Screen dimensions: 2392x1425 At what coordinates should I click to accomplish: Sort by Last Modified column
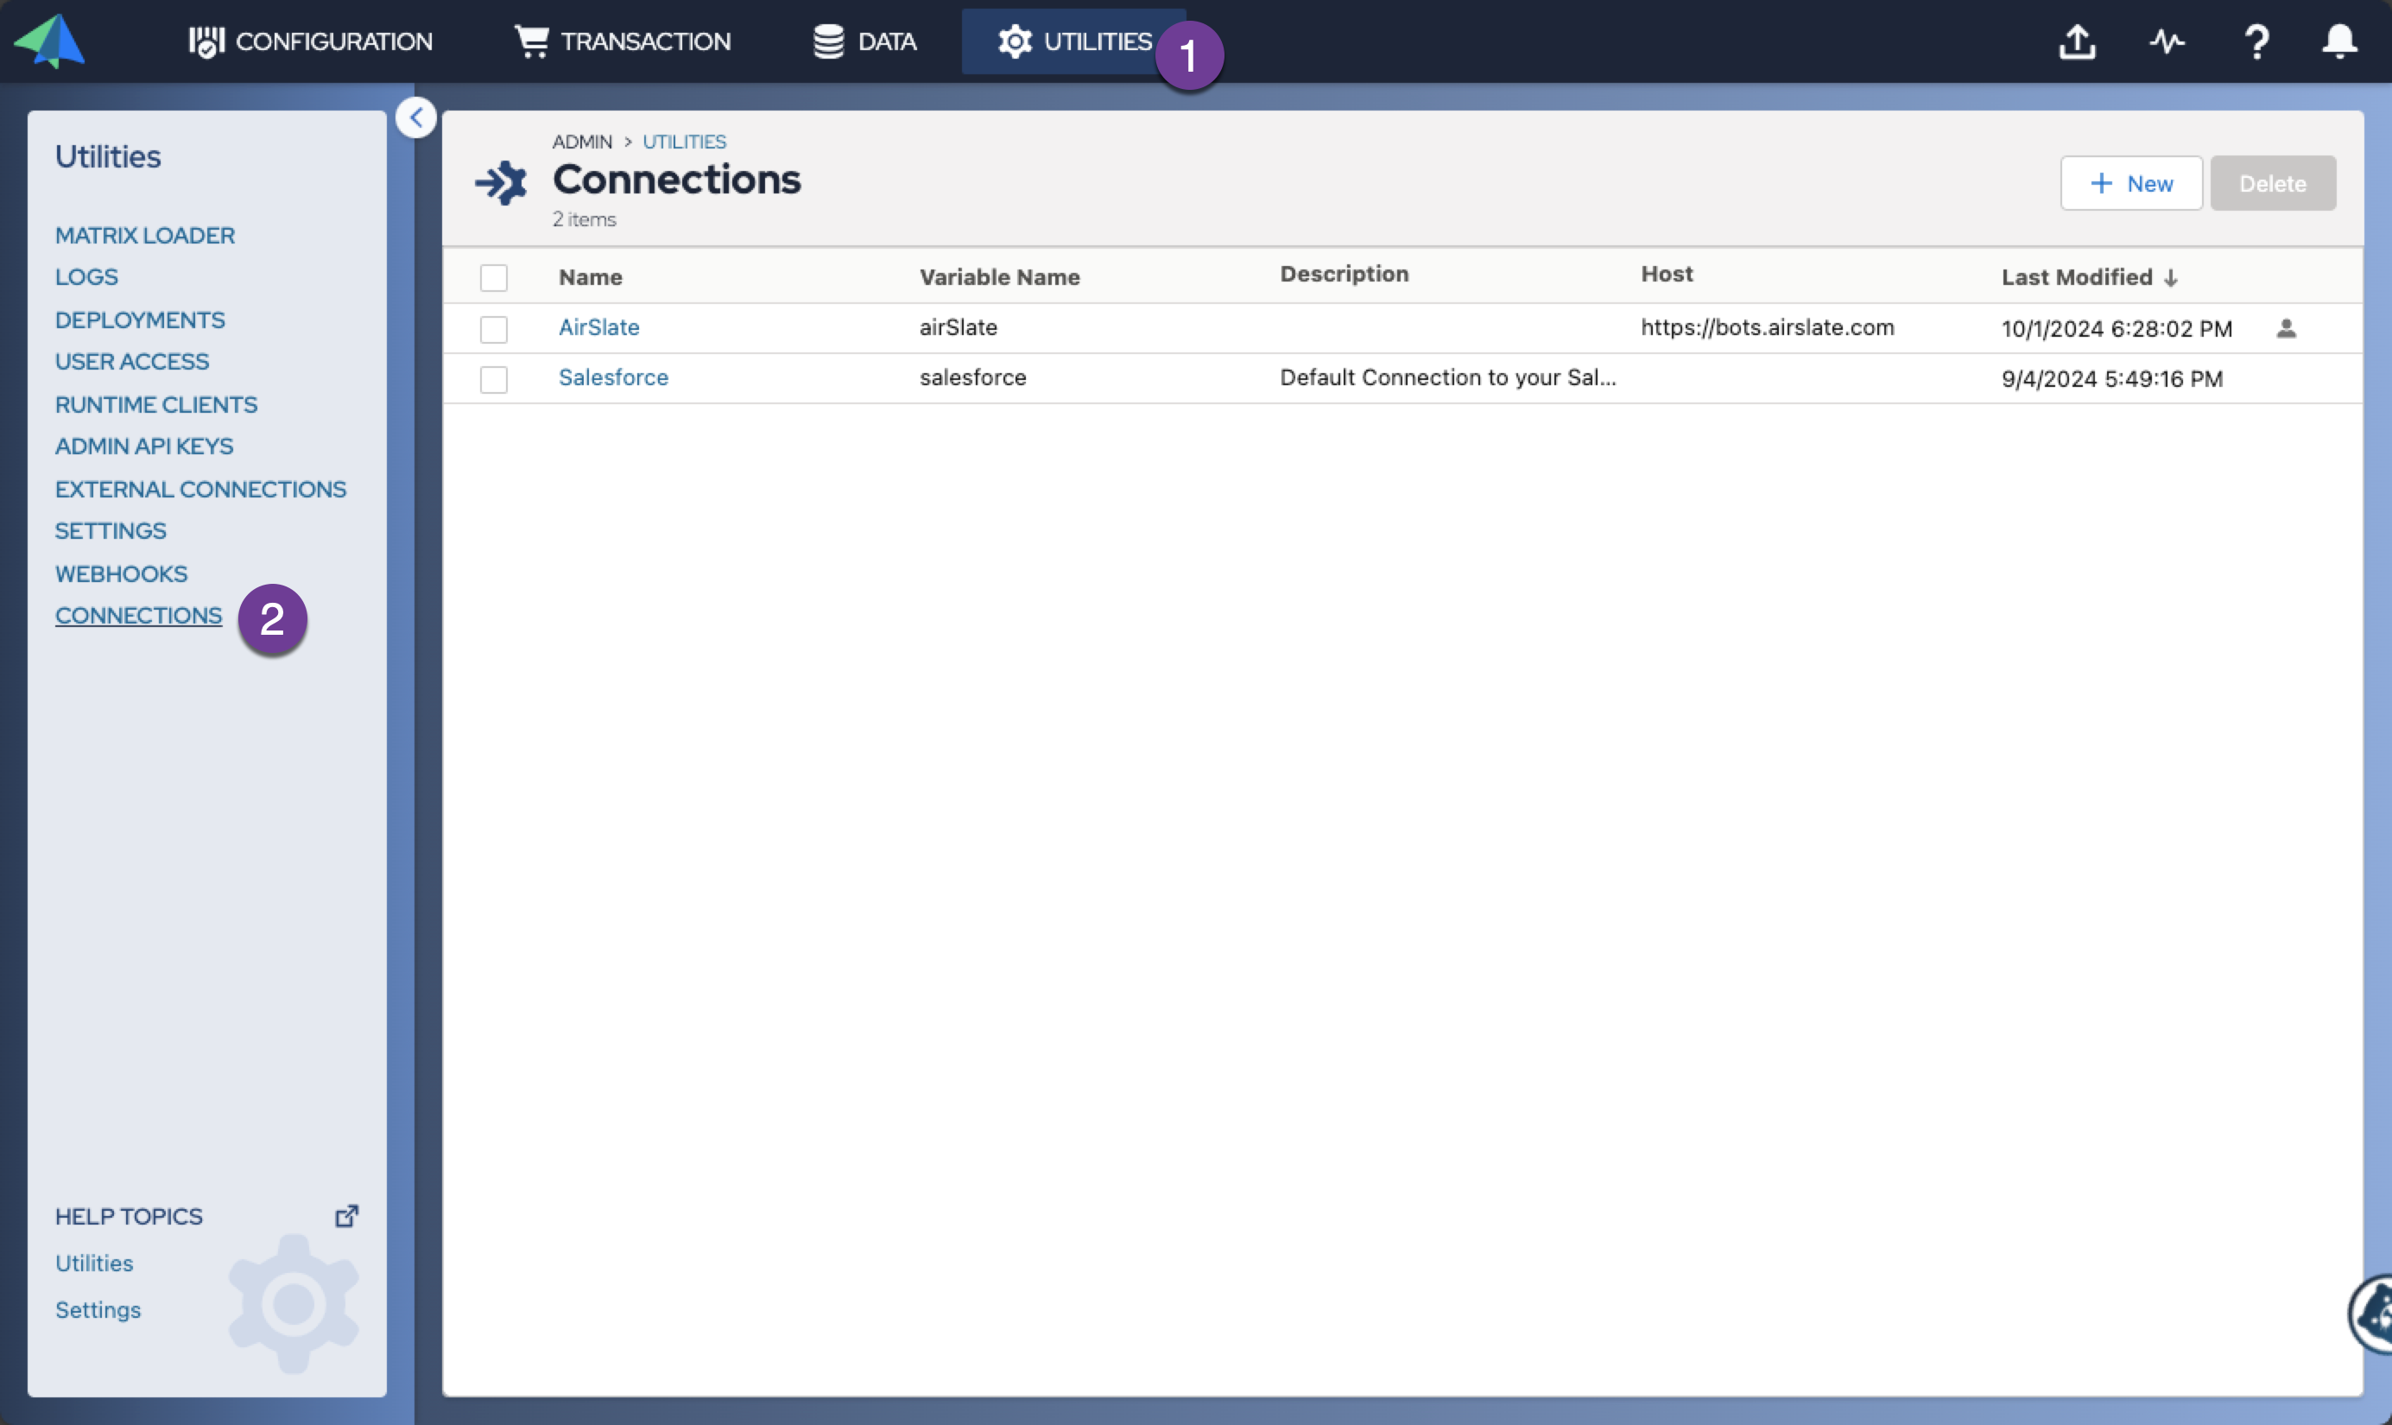click(x=2089, y=277)
